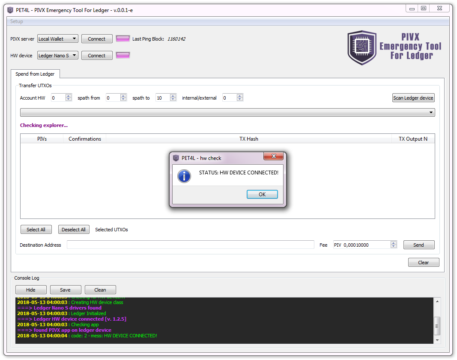Viewport: 457px width, 360px height.
Task: Maximize the PET4L main window
Action: point(424,9)
